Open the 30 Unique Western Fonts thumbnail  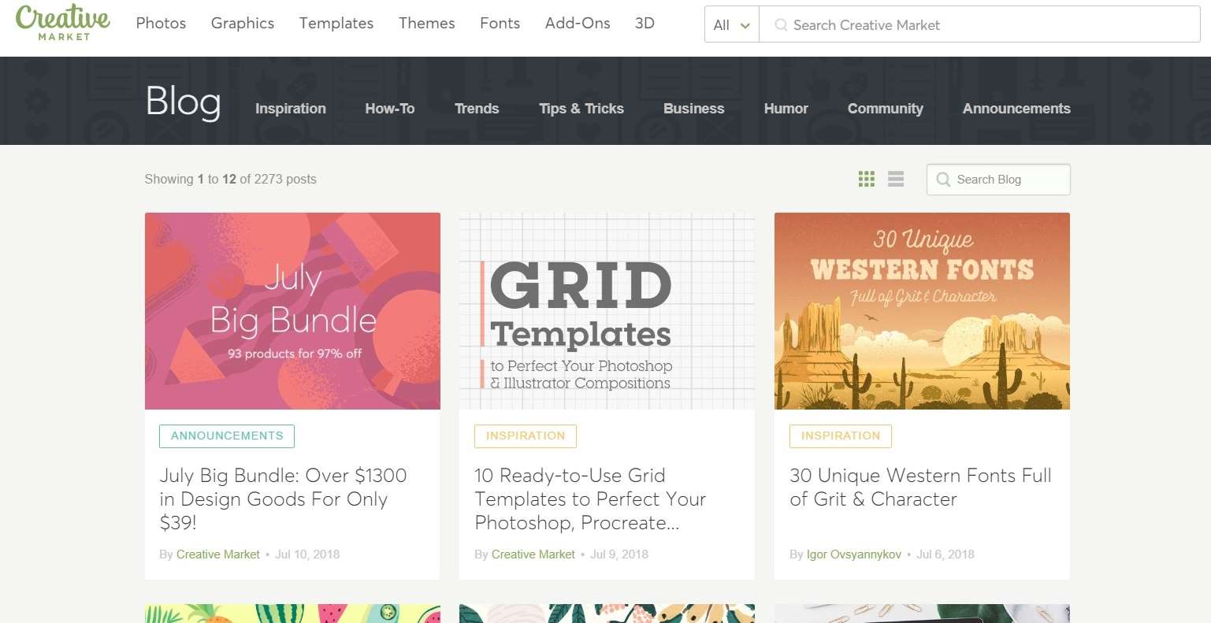(x=922, y=311)
